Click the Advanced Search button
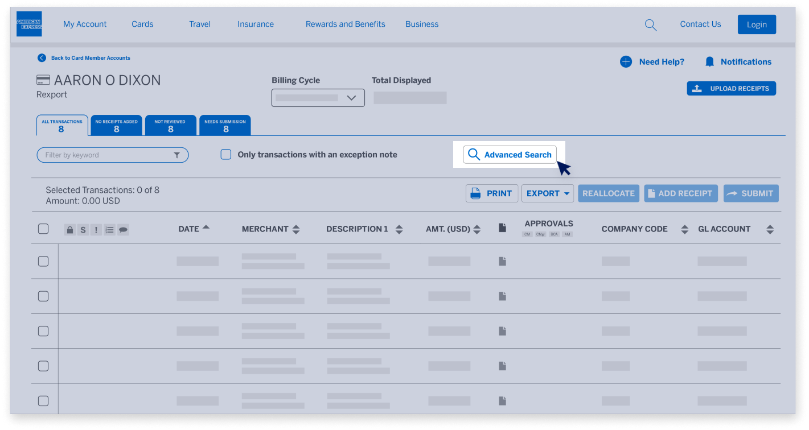Viewport: 809px width, 430px height. tap(511, 154)
